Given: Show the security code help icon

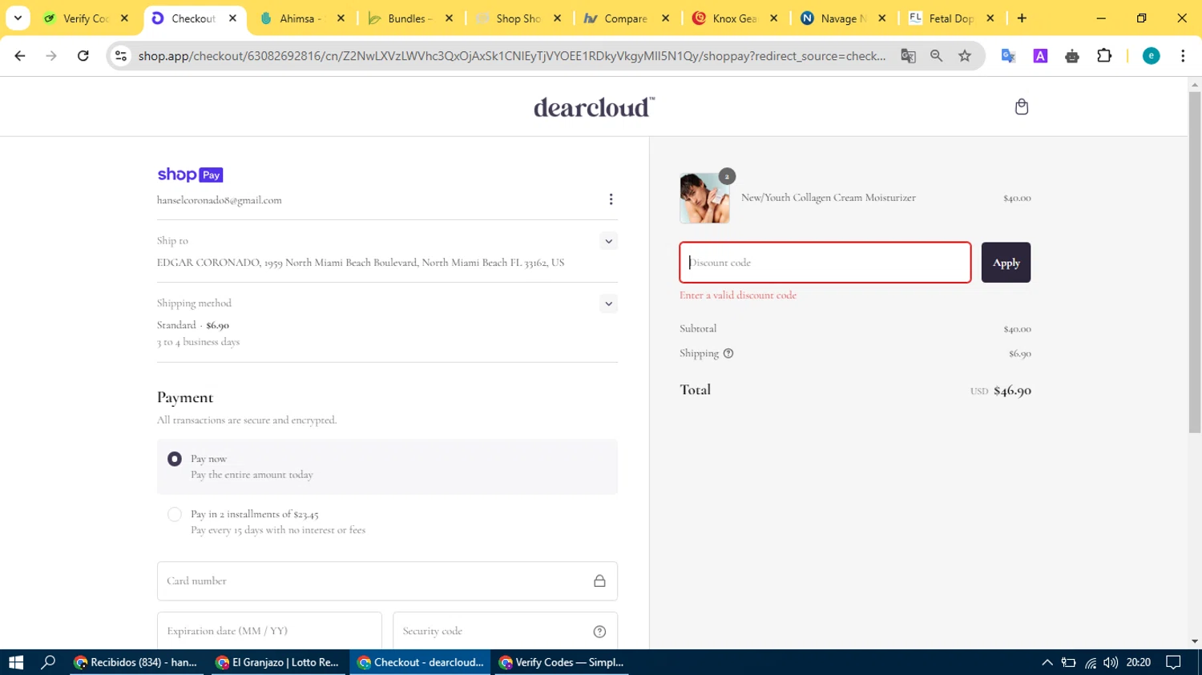Looking at the screenshot, I should tap(599, 632).
